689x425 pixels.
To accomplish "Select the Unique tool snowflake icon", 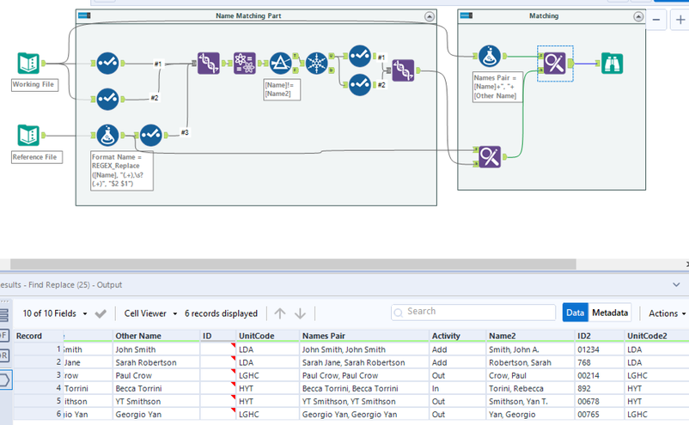I will (x=316, y=64).
